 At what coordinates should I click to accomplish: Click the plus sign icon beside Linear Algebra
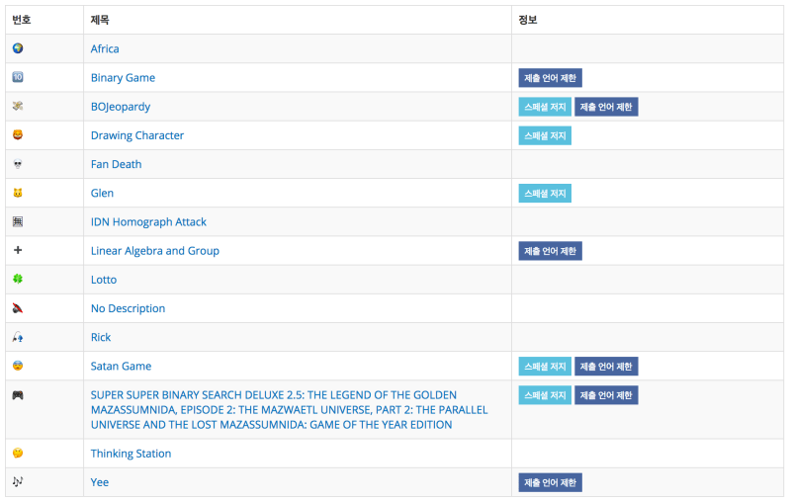coord(18,251)
